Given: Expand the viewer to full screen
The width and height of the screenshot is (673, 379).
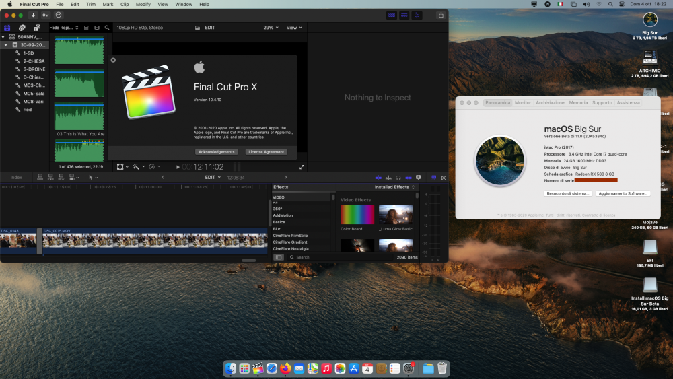Looking at the screenshot, I should coord(302,167).
